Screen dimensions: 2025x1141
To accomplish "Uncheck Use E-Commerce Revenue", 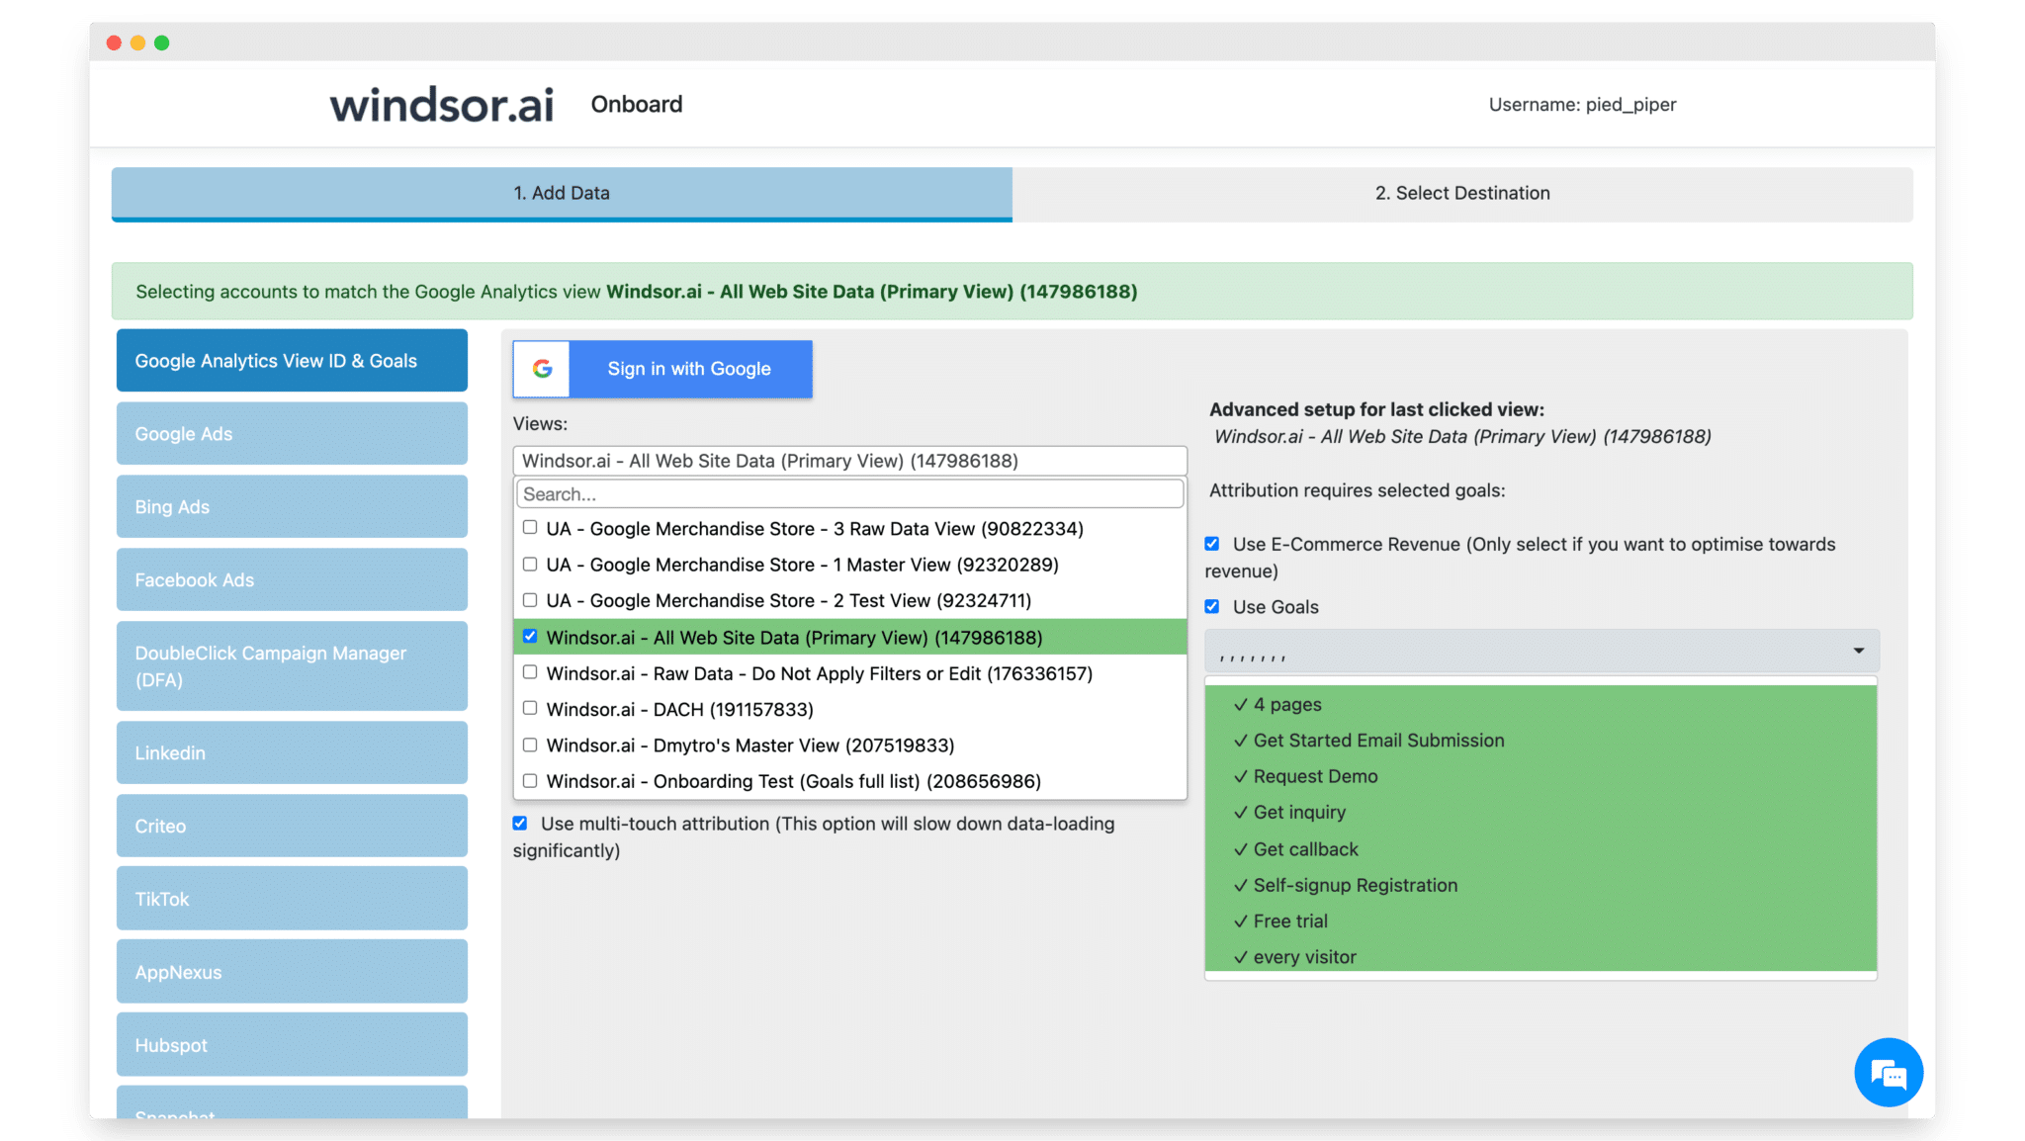I will tap(1212, 543).
